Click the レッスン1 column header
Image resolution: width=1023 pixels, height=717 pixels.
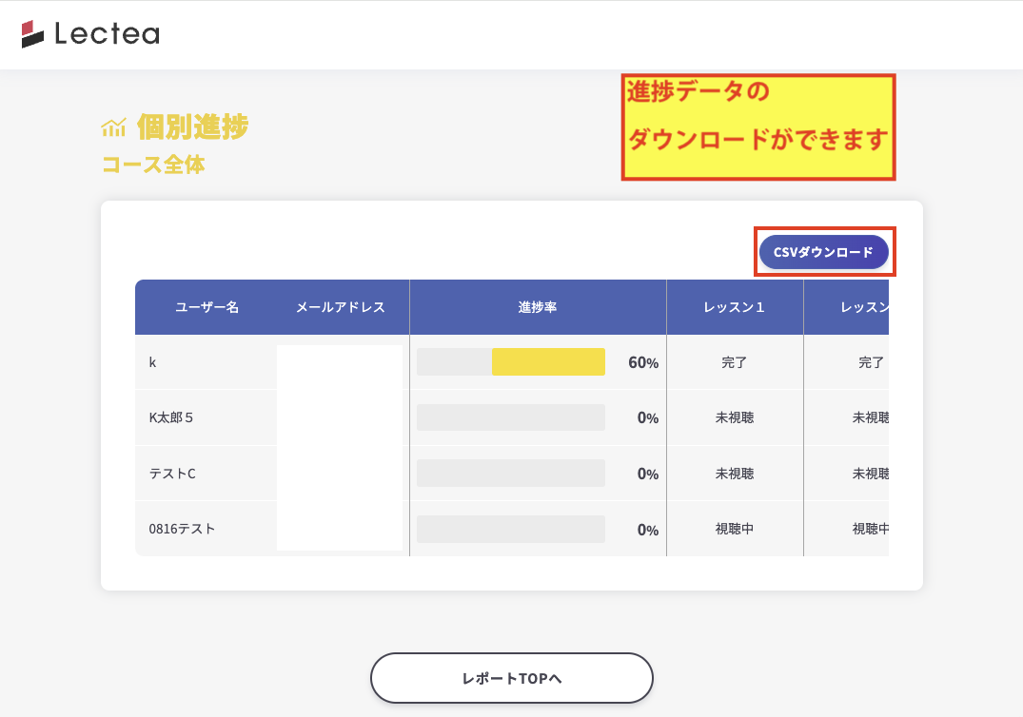[x=734, y=307]
